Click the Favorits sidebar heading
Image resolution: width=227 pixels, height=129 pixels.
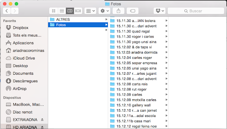click(10, 21)
